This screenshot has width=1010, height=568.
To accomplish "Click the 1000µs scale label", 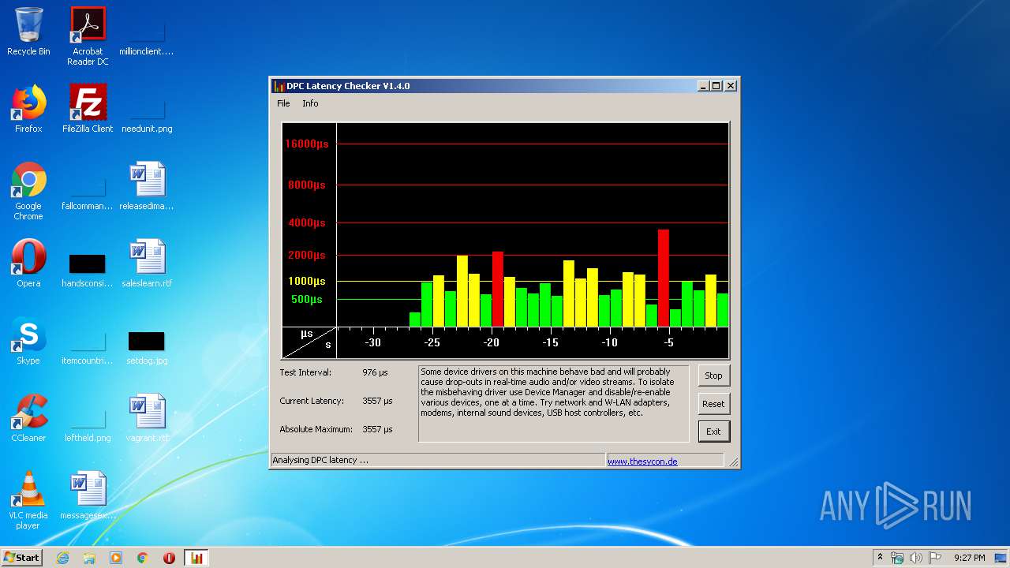I will pos(307,281).
